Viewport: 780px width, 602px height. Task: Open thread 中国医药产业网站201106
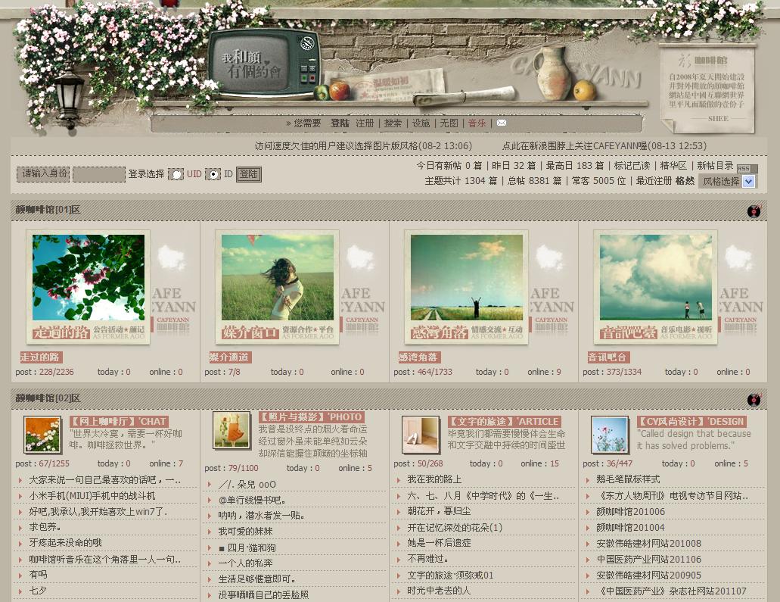tap(648, 559)
